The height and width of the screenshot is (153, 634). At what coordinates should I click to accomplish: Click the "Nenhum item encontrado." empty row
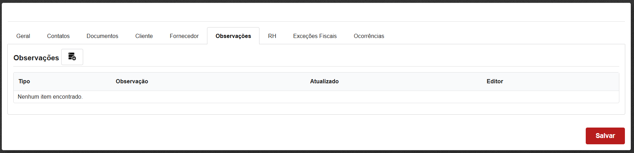point(50,97)
